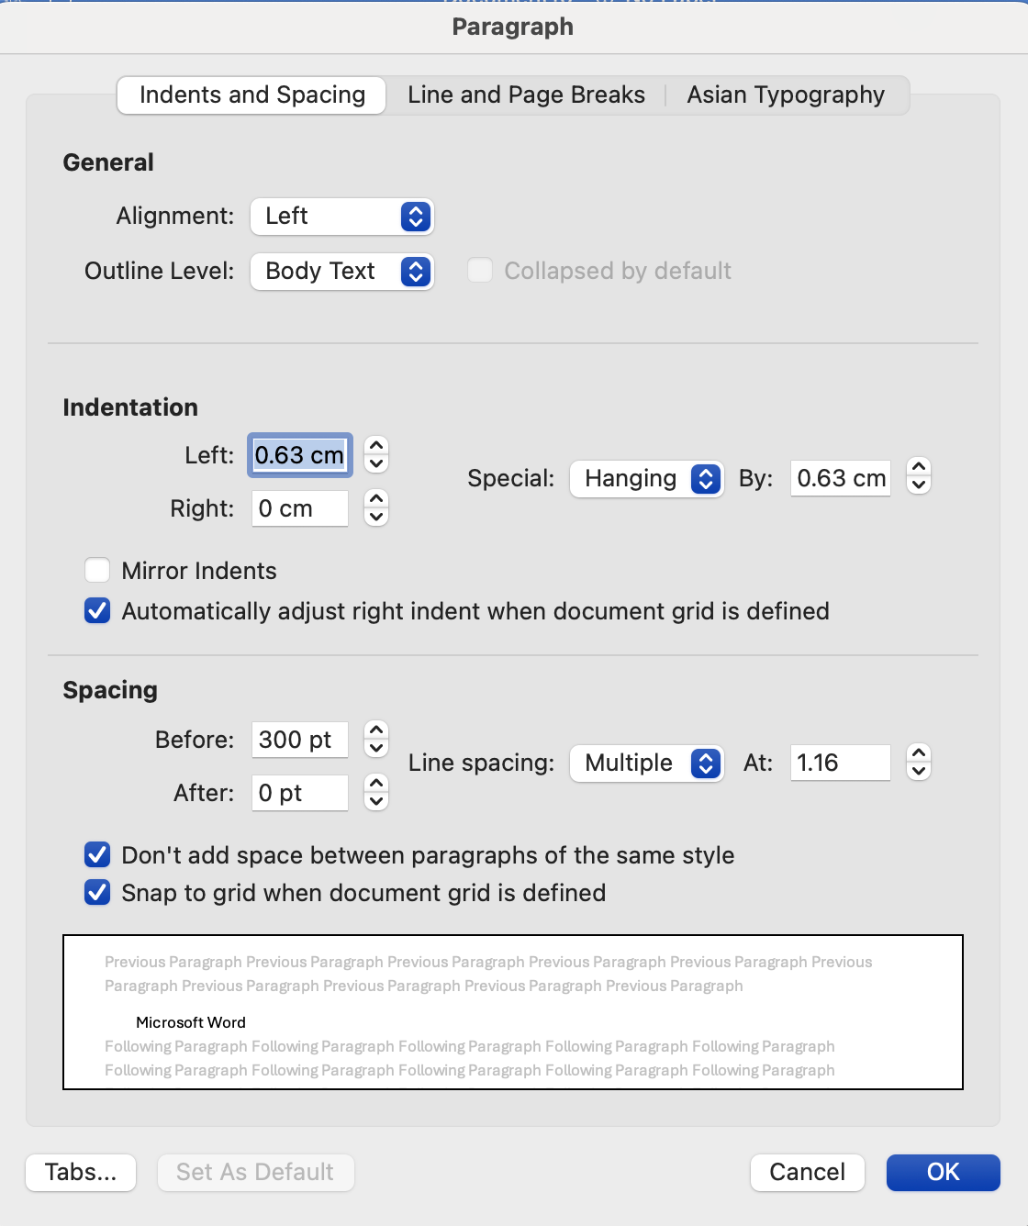
Task: Disable automatically adjust right indent checkbox
Action: coord(97,611)
